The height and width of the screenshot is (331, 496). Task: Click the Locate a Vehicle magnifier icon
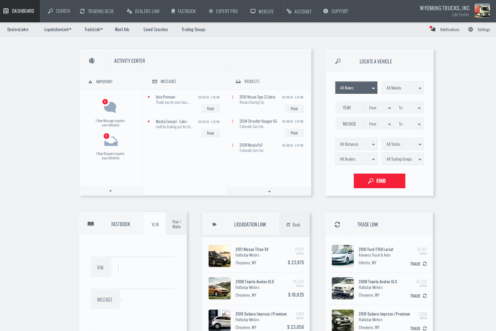pos(338,61)
